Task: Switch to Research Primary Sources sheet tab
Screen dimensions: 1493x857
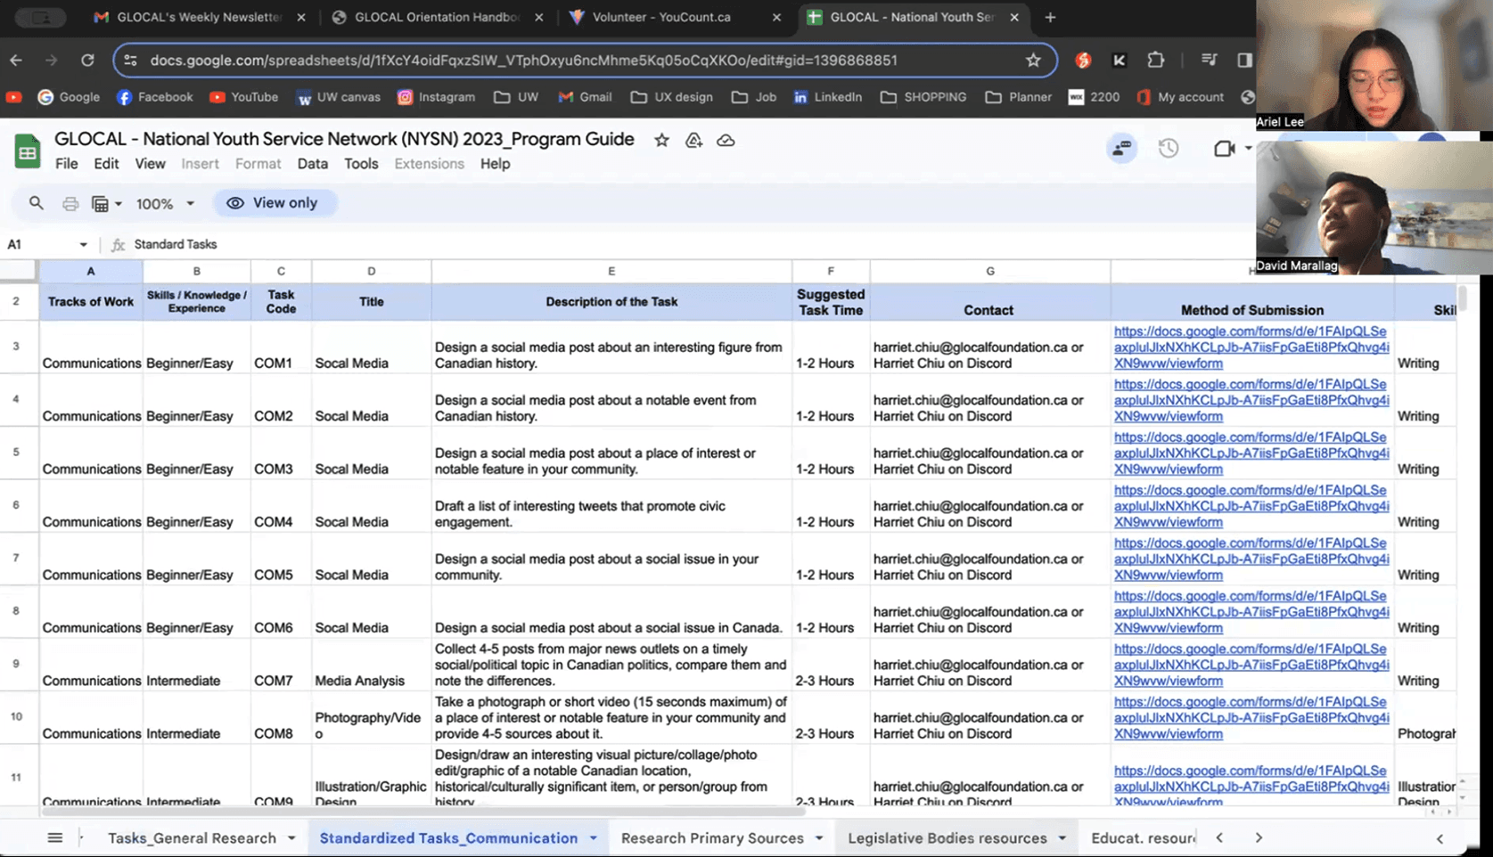Action: [x=712, y=837]
